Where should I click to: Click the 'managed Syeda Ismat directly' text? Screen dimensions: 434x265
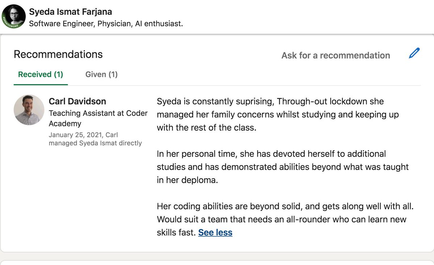click(95, 143)
